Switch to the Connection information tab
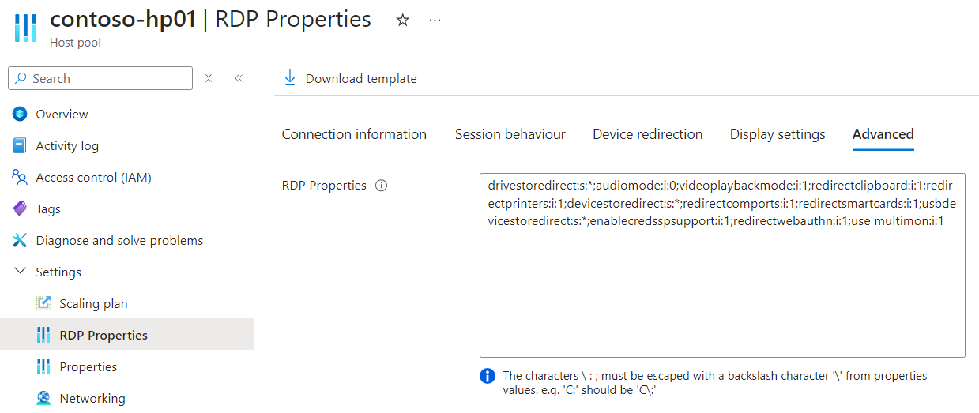 point(354,134)
